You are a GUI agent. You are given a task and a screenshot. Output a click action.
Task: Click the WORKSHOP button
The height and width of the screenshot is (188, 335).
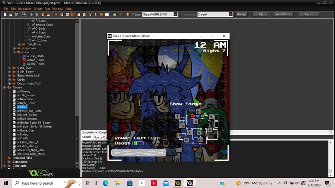[x=283, y=14]
